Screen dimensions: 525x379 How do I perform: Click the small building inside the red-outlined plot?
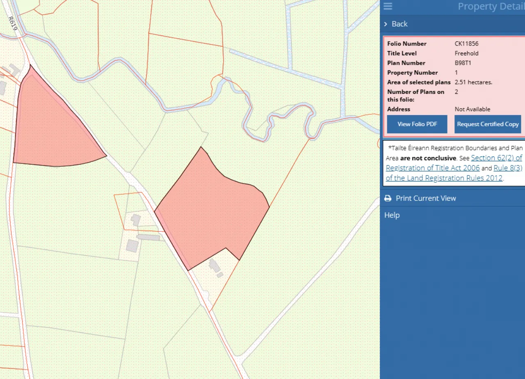[135, 220]
